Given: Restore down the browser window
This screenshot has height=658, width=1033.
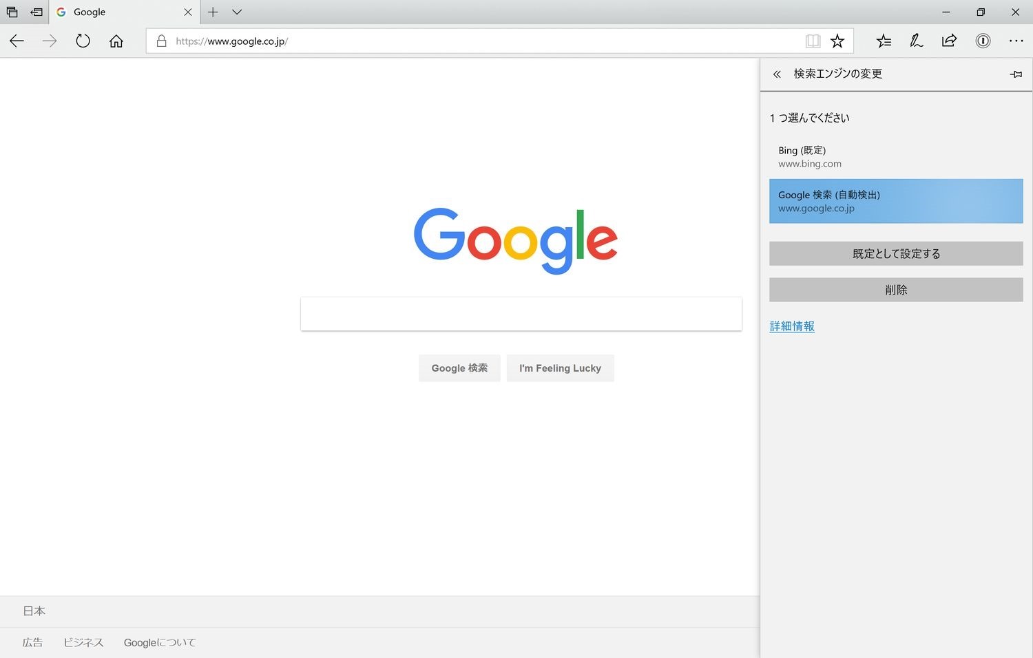Looking at the screenshot, I should click(981, 12).
